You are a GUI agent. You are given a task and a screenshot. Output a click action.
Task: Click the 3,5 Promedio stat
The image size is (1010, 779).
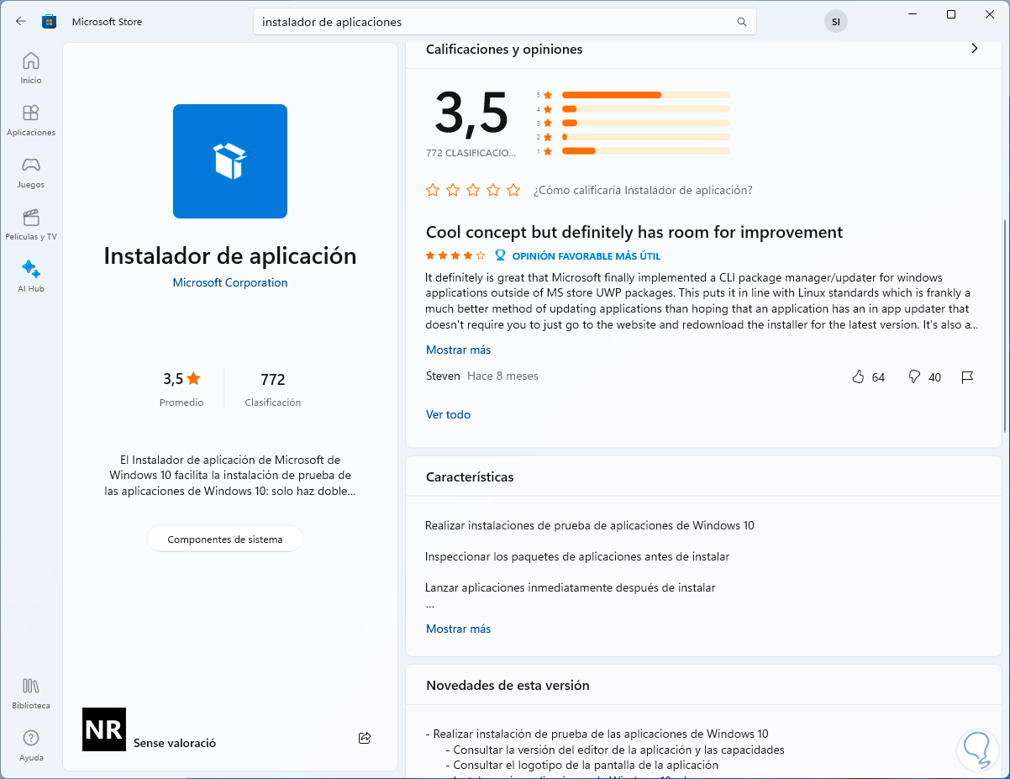click(x=181, y=389)
